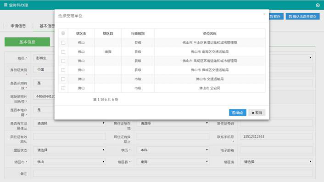This screenshot has height=182, width=324.
Task: Select the green 基本信息 section tab
Action: click(x=27, y=42)
